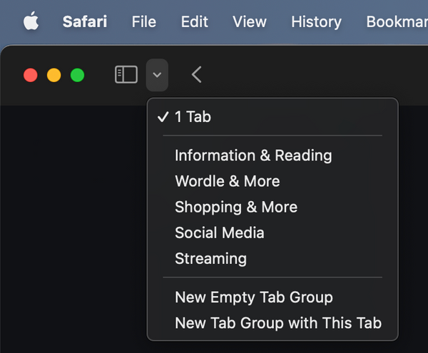
Task: Click the tab group chevron dropdown
Action: tap(157, 75)
